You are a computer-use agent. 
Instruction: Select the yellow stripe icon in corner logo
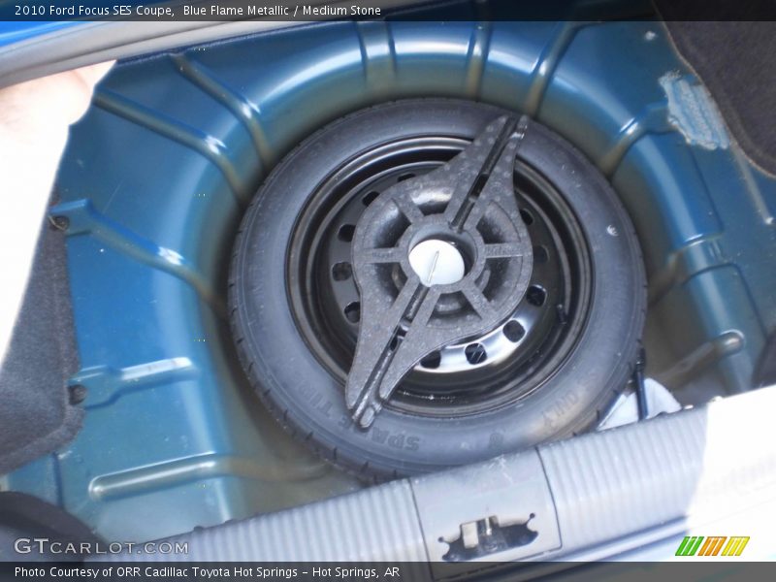[x=737, y=546]
